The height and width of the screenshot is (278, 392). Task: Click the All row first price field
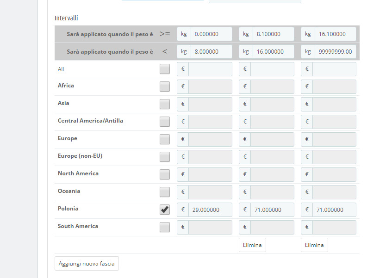point(210,69)
